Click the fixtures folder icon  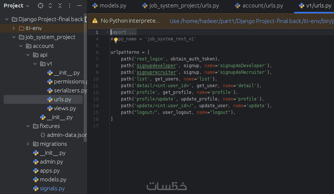36,126
